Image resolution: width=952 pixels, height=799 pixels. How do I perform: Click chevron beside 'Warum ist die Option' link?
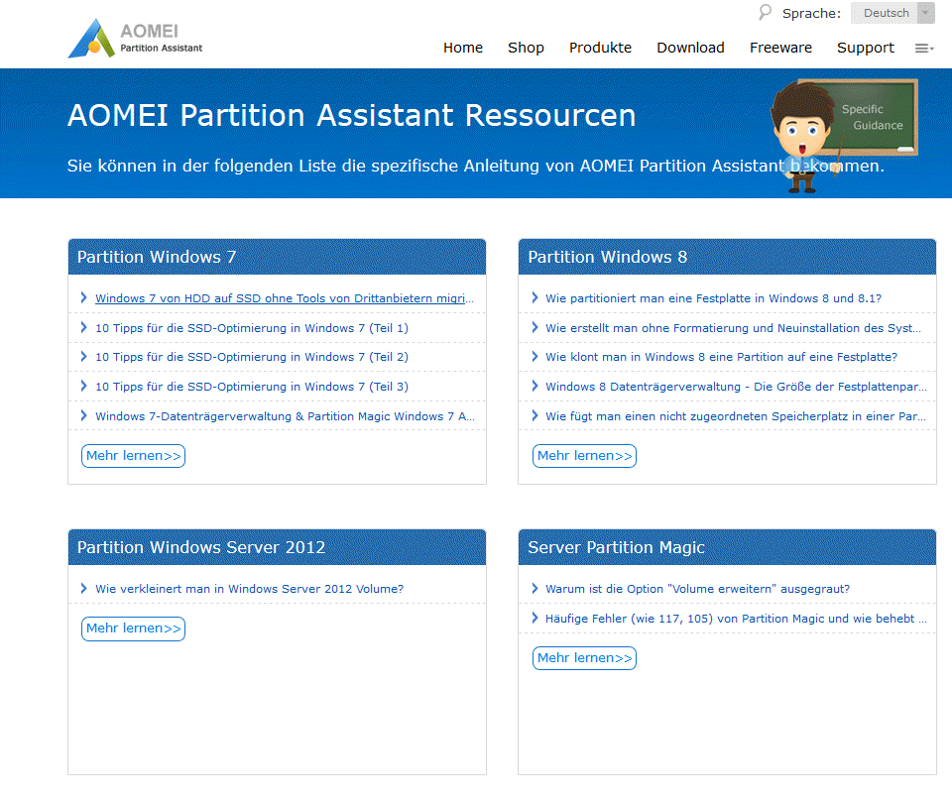535,588
